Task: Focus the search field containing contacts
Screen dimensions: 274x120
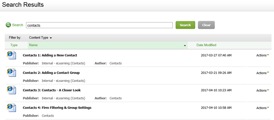Action: pos(99,25)
